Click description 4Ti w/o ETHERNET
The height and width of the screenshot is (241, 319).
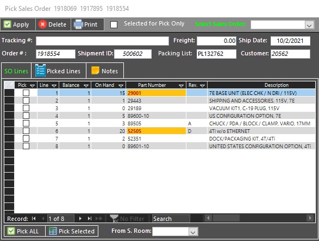click(229, 131)
